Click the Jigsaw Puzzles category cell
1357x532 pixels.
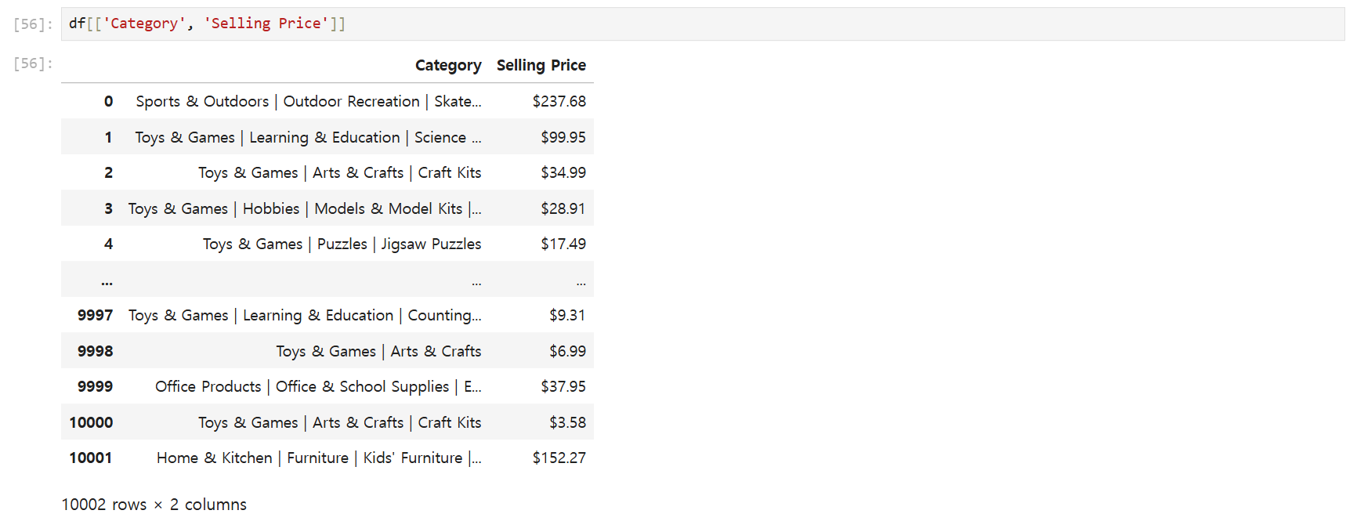[x=342, y=244]
